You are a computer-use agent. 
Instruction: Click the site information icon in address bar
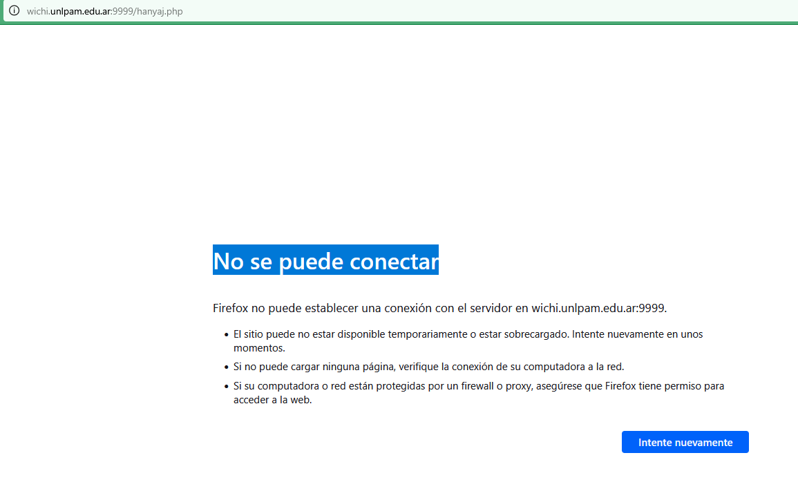15,10
